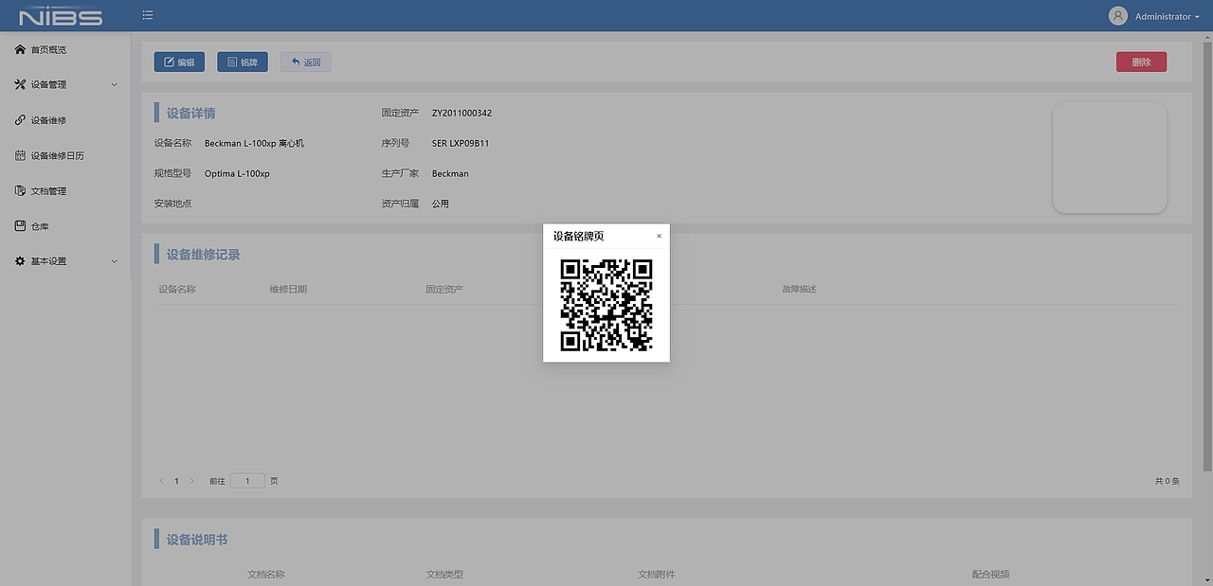The image size is (1213, 586).
Task: Click the 设备详情 section heading
Action: (x=191, y=113)
